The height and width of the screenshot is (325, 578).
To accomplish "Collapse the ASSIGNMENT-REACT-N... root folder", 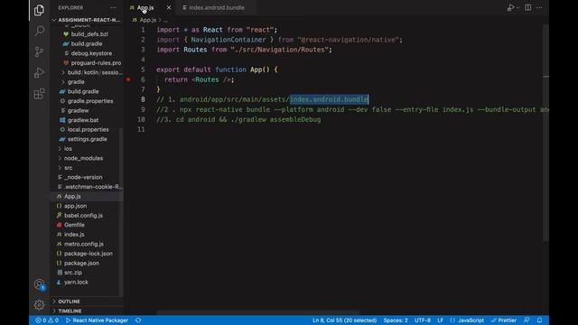I will point(87,20).
